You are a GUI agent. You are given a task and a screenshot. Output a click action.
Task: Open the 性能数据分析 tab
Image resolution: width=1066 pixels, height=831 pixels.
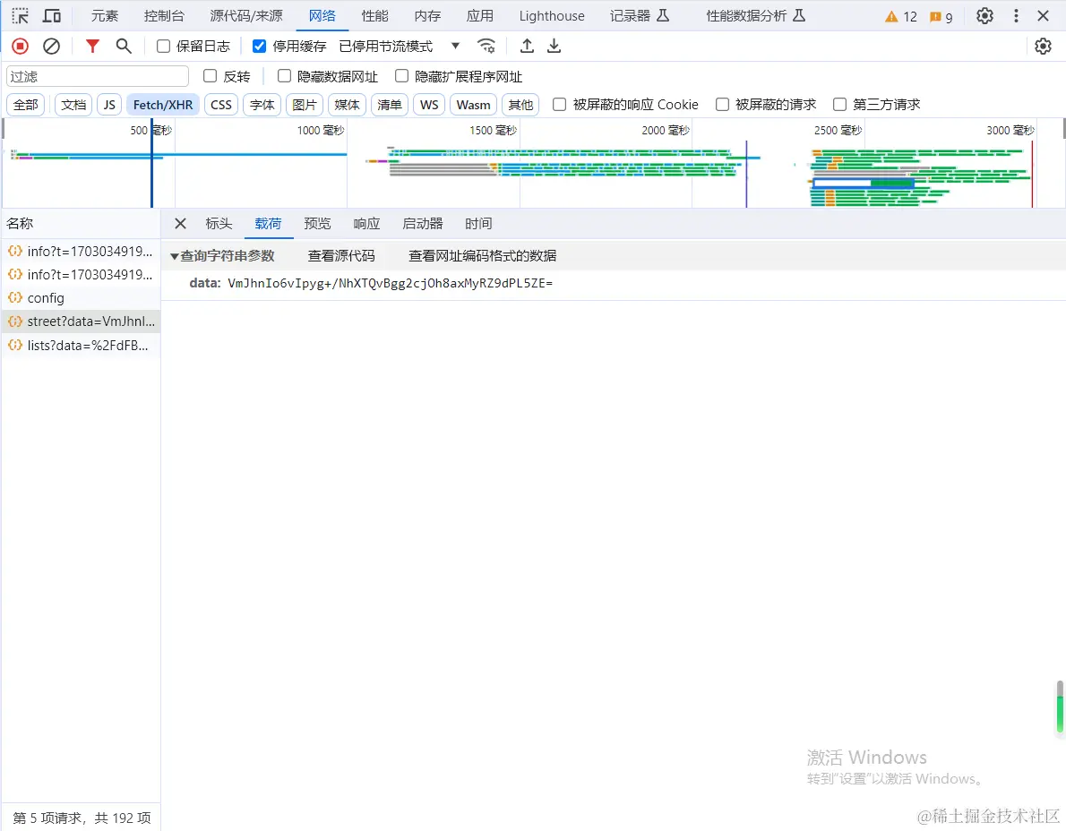755,15
